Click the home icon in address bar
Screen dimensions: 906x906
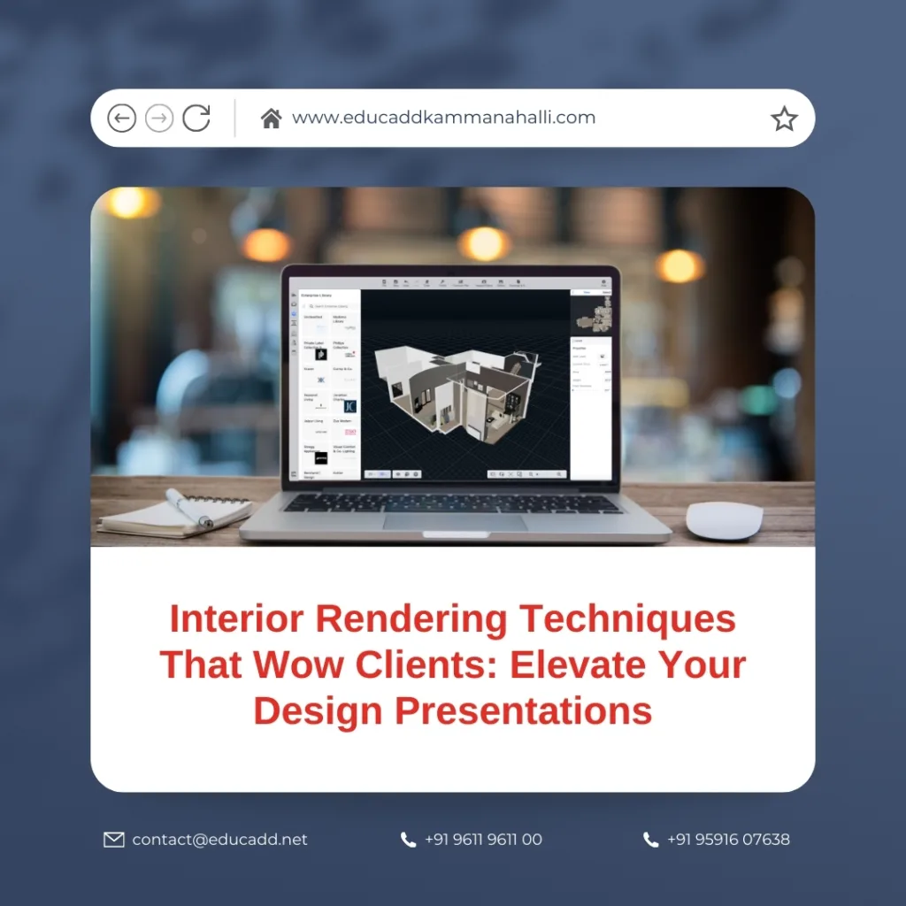click(271, 118)
